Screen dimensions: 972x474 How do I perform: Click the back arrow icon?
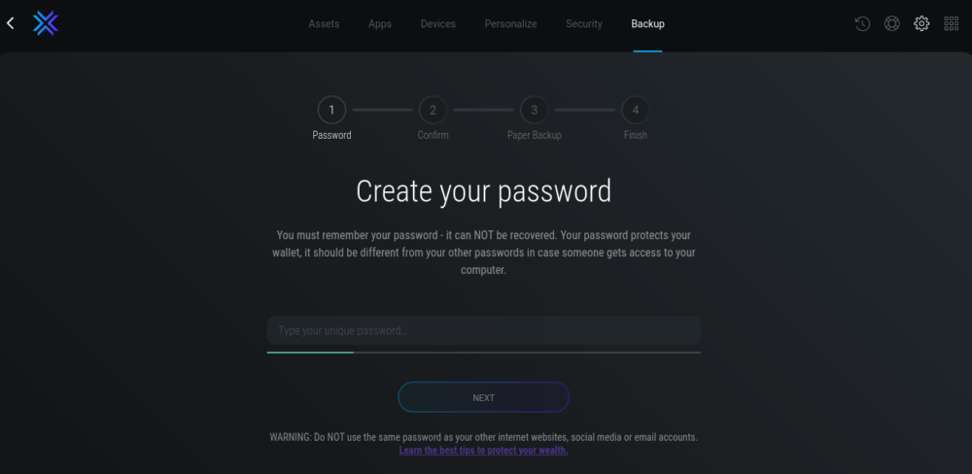[11, 23]
